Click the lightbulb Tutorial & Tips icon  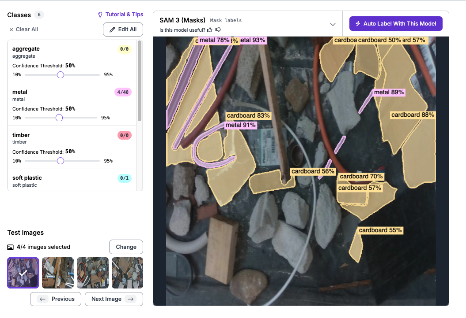(x=100, y=15)
